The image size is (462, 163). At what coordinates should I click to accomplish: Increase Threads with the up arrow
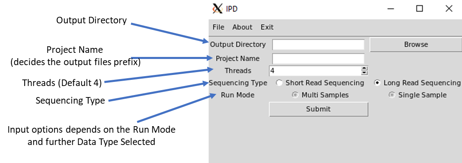click(x=364, y=69)
